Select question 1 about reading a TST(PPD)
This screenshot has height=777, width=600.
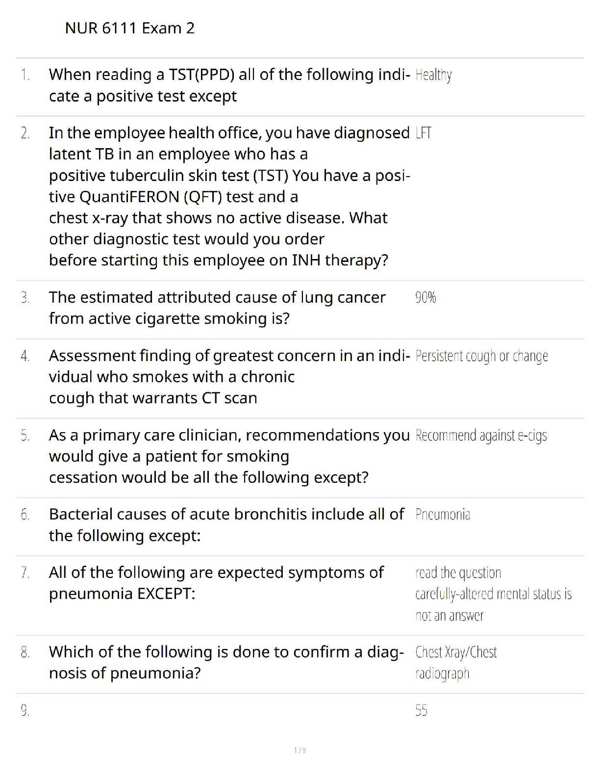[229, 85]
